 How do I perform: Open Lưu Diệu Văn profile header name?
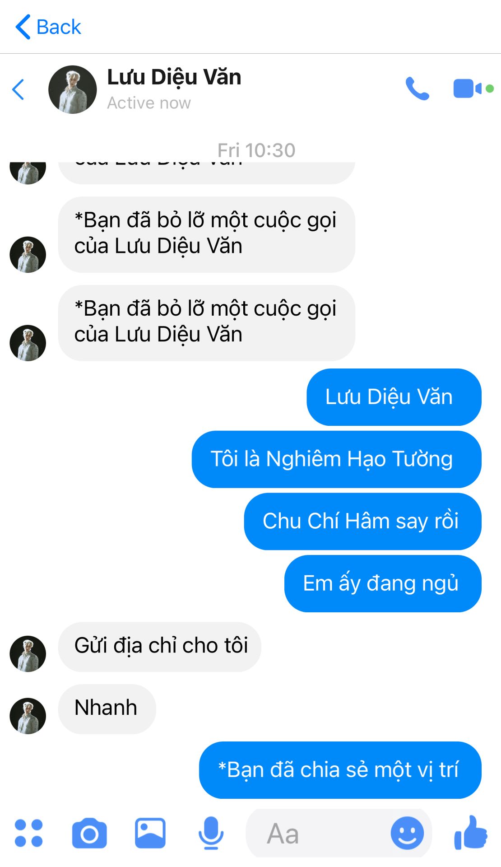pyautogui.click(x=174, y=77)
